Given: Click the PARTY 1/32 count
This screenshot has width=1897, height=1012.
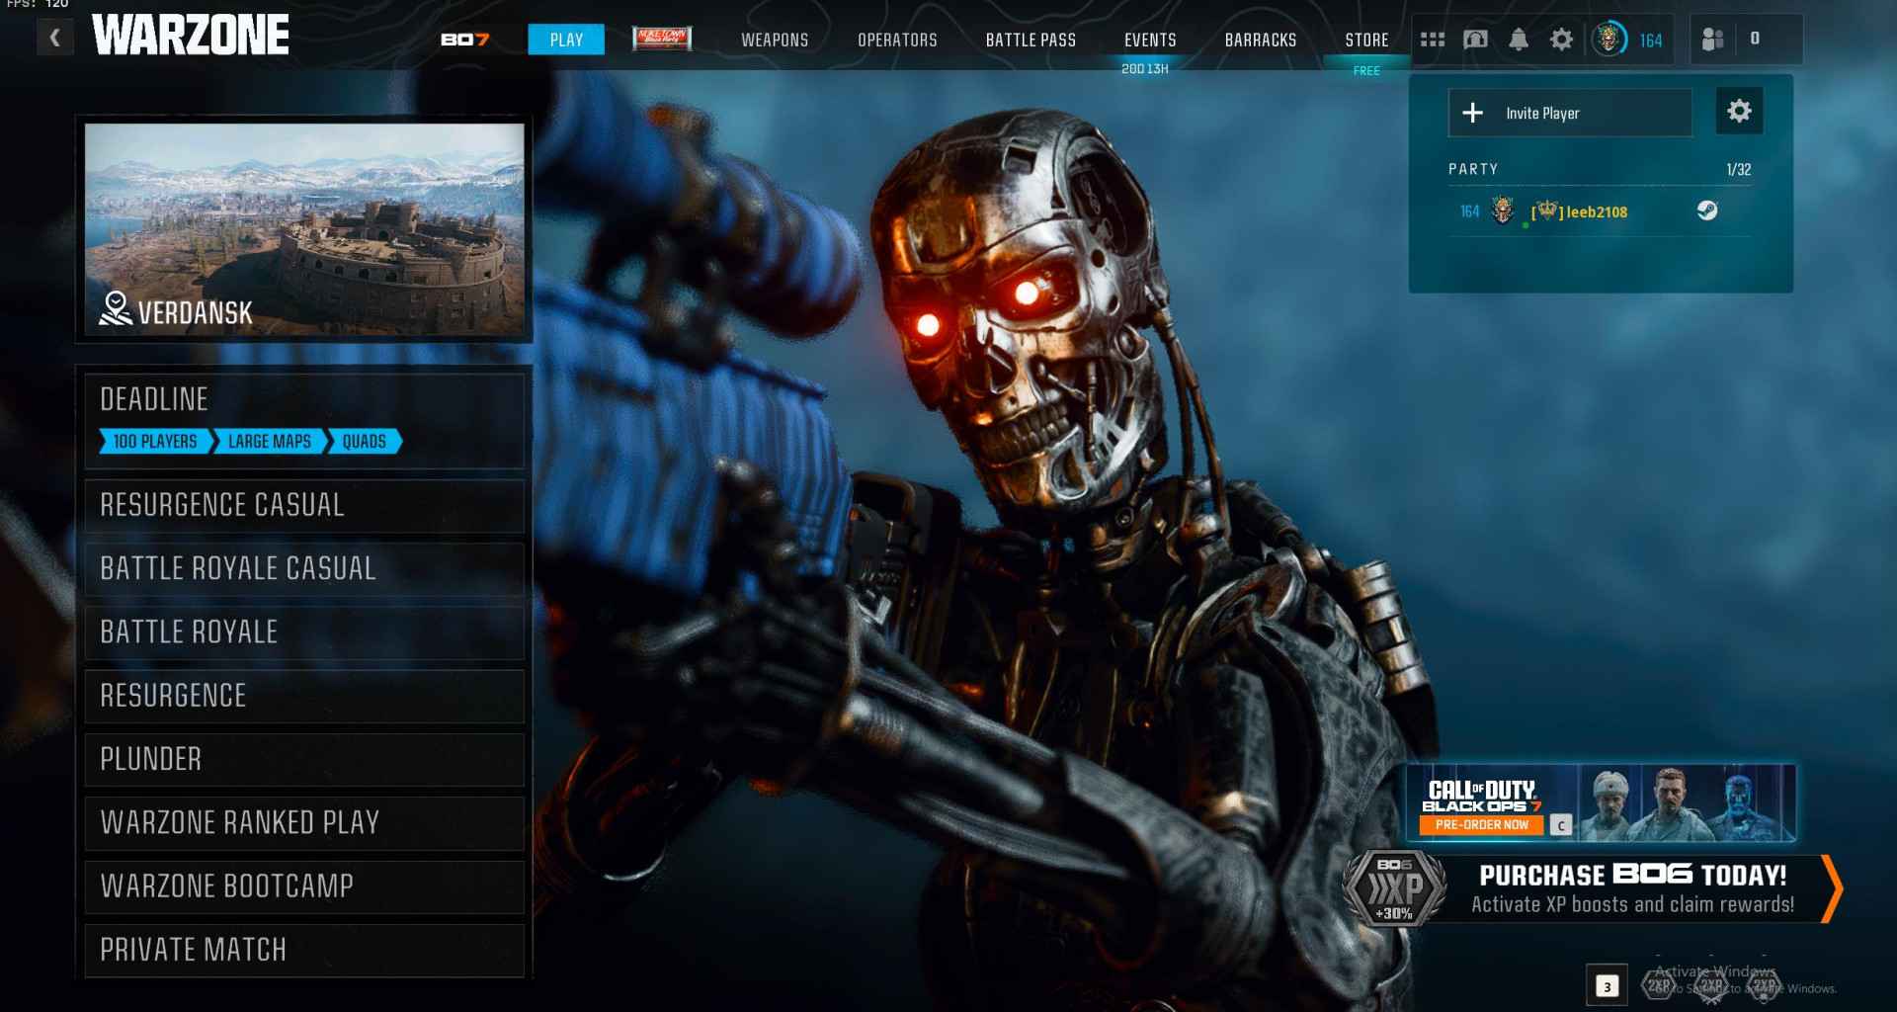Looking at the screenshot, I should pos(1739,170).
